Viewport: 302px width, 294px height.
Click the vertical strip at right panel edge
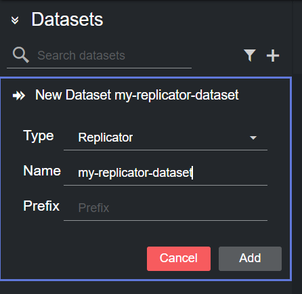[x=297, y=147]
